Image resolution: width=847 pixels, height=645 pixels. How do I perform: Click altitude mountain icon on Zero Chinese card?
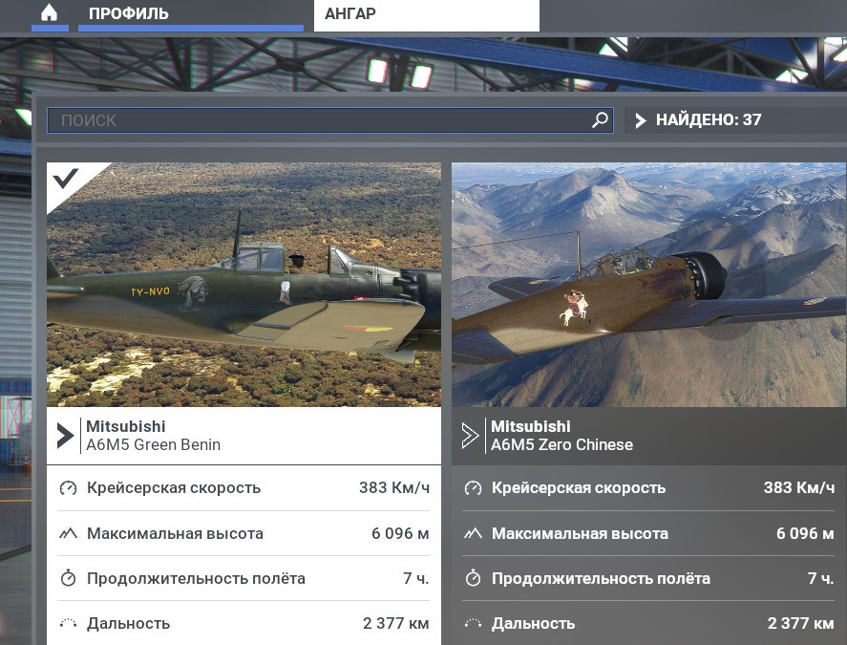click(x=473, y=533)
